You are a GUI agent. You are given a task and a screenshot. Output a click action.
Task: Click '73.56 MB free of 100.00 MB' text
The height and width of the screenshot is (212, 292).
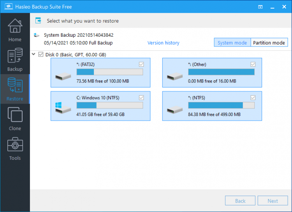tap(103, 81)
